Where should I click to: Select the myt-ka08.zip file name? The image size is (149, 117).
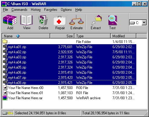[17, 83]
